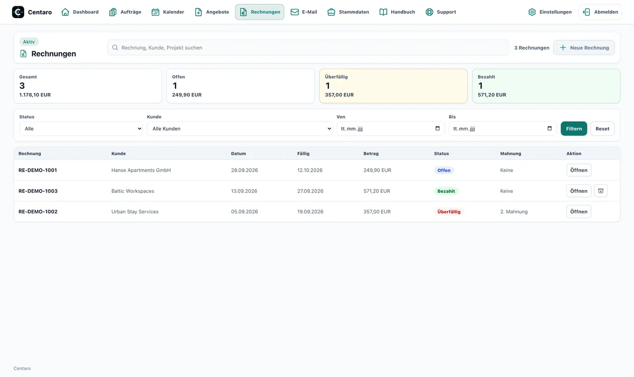Click the magnifier icon in search bar
The height and width of the screenshot is (377, 634).
pos(115,48)
